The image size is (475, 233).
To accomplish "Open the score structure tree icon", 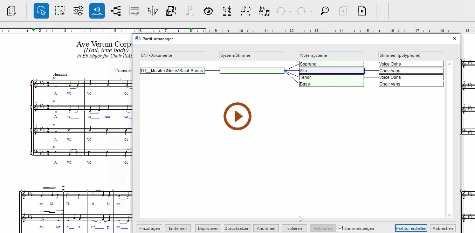I will point(116,11).
